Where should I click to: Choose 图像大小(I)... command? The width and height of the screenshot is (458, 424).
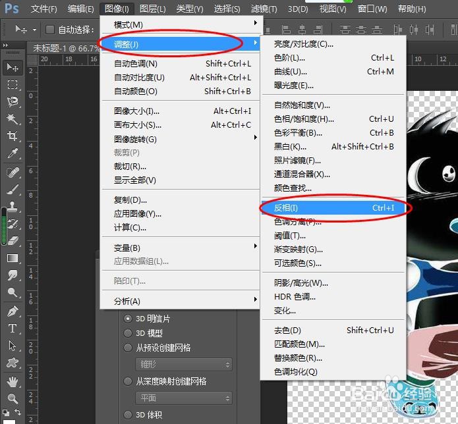coord(181,111)
